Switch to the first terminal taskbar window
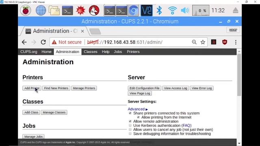The image size is (260, 146). 109,11
